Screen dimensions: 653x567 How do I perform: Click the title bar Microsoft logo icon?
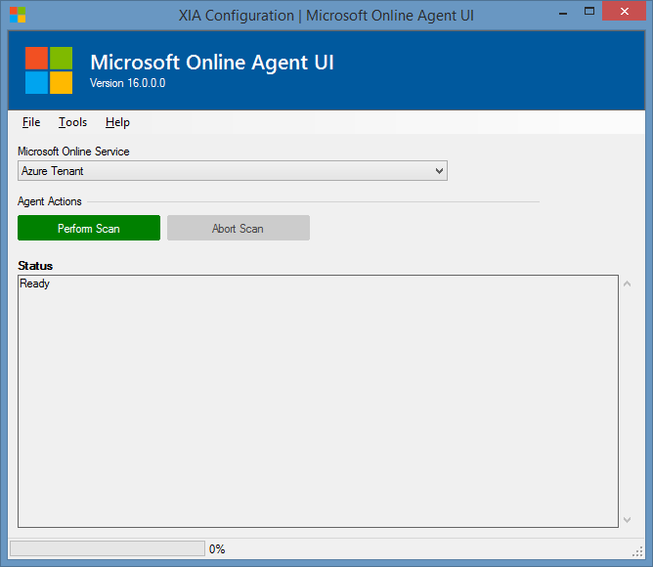coord(18,15)
